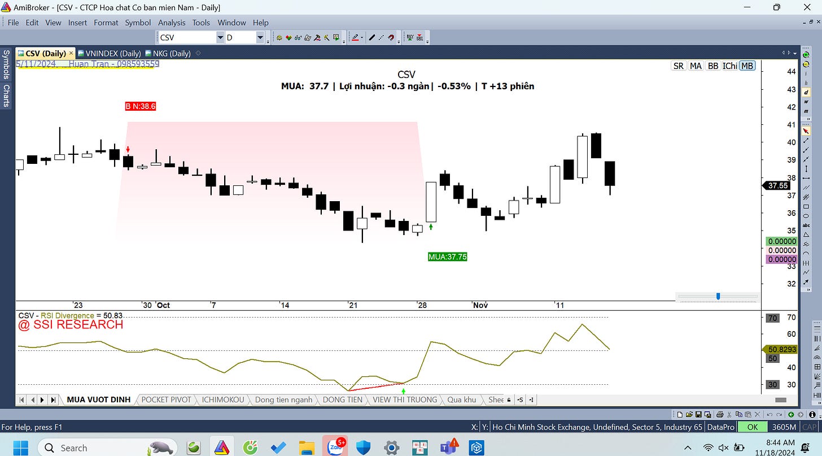Open the POCKET PIVOT sheet tab
This screenshot has width=822, height=456.
[x=166, y=399]
